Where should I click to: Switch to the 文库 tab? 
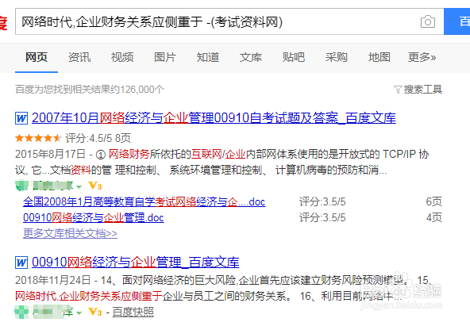point(251,57)
